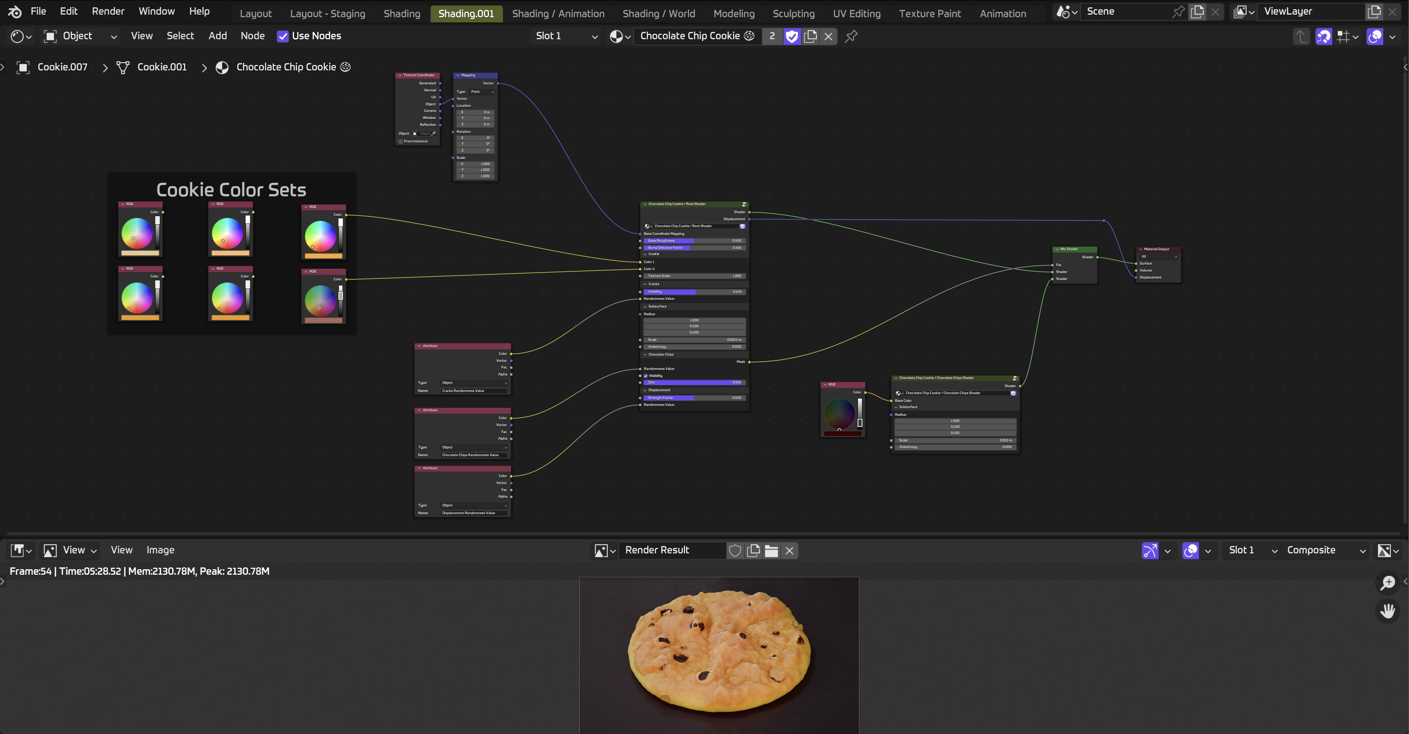This screenshot has height=734, width=1409.
Task: Toggle Visibility under Chocolate Chips
Action: pos(646,376)
